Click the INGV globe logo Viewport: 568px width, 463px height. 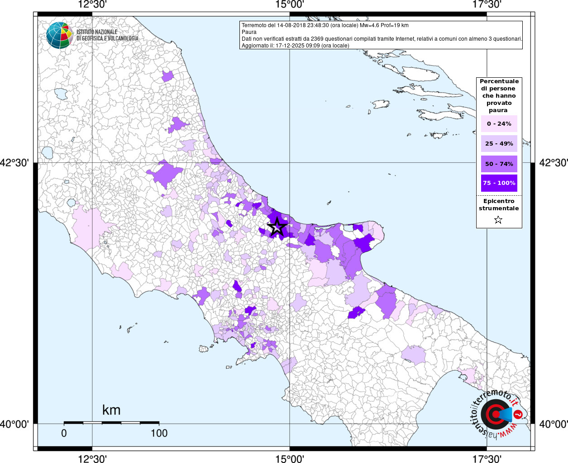pyautogui.click(x=59, y=35)
